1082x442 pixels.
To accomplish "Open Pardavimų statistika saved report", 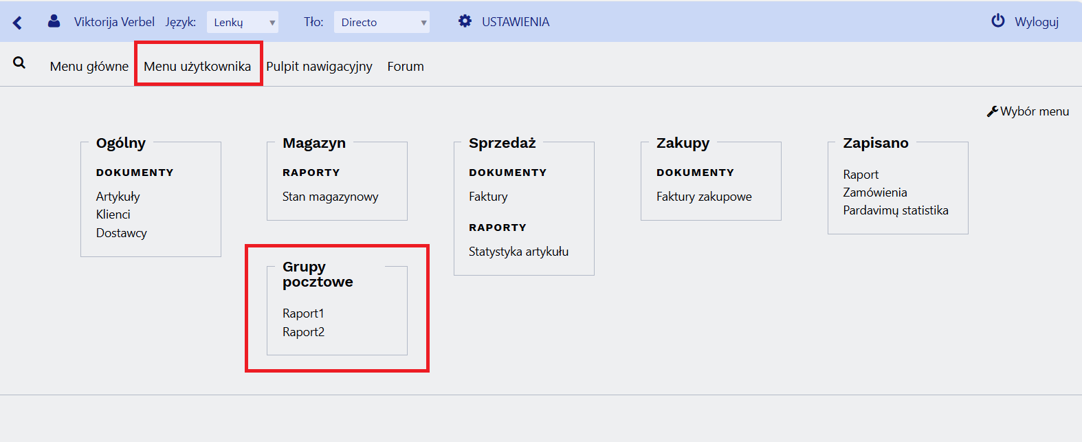I will click(x=896, y=210).
